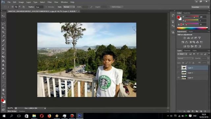211x119 pixels.
Task: Click the pixel layer filter icon
Action: (x=191, y=54)
